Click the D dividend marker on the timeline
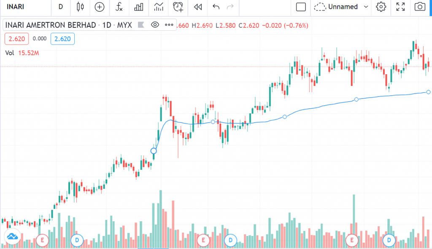Viewport: 432px width, 249px height. (x=77, y=241)
